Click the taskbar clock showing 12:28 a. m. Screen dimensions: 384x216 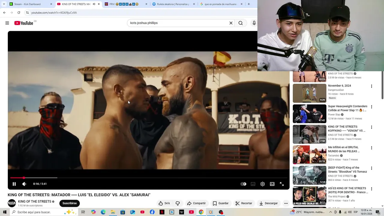point(367,212)
